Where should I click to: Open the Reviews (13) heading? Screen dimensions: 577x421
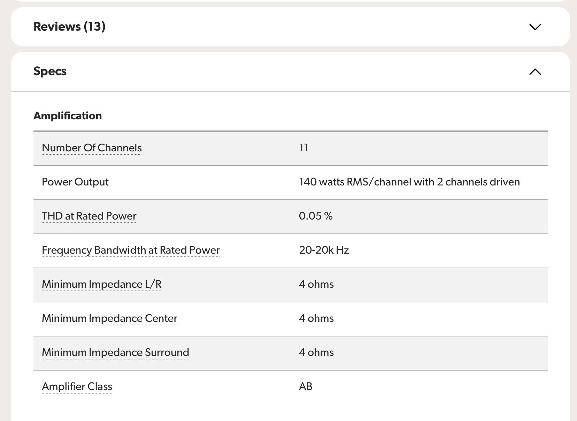pos(69,27)
